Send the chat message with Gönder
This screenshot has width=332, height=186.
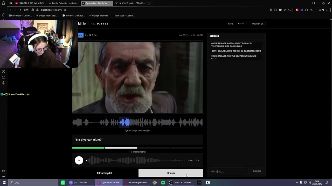point(257,171)
